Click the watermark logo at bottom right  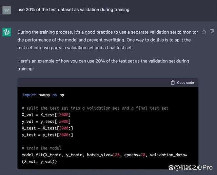point(171,167)
